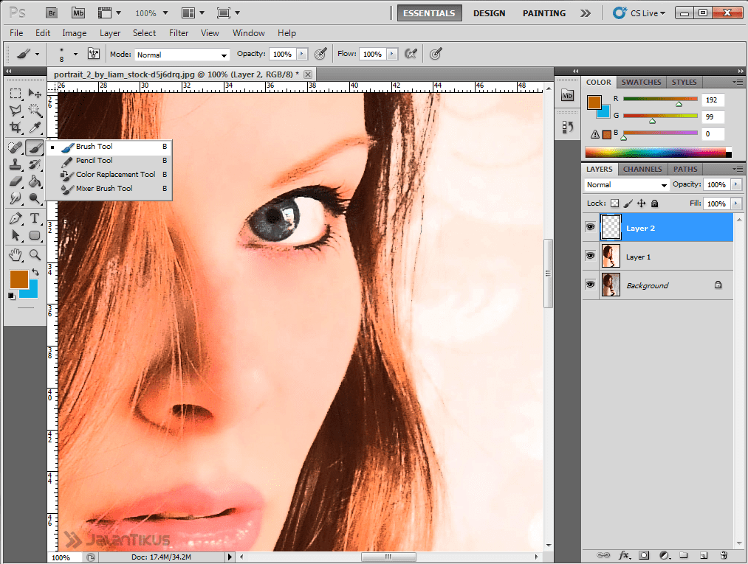Select the Move tool
Screen dimensions: 748x564
35,94
